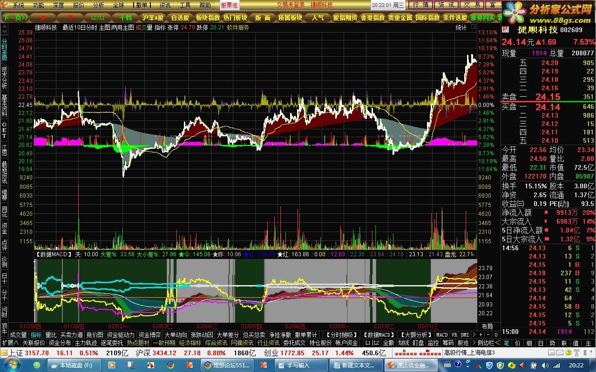Viewport: 596px width, 372px height.
Task: Open the 功能 menu
Action: click(x=39, y=5)
